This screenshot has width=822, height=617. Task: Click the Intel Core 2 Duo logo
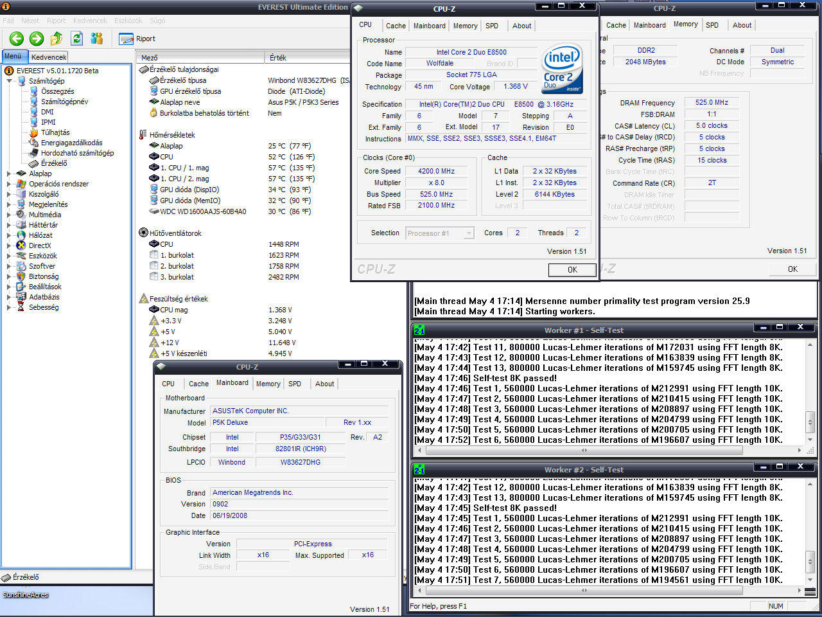(562, 68)
